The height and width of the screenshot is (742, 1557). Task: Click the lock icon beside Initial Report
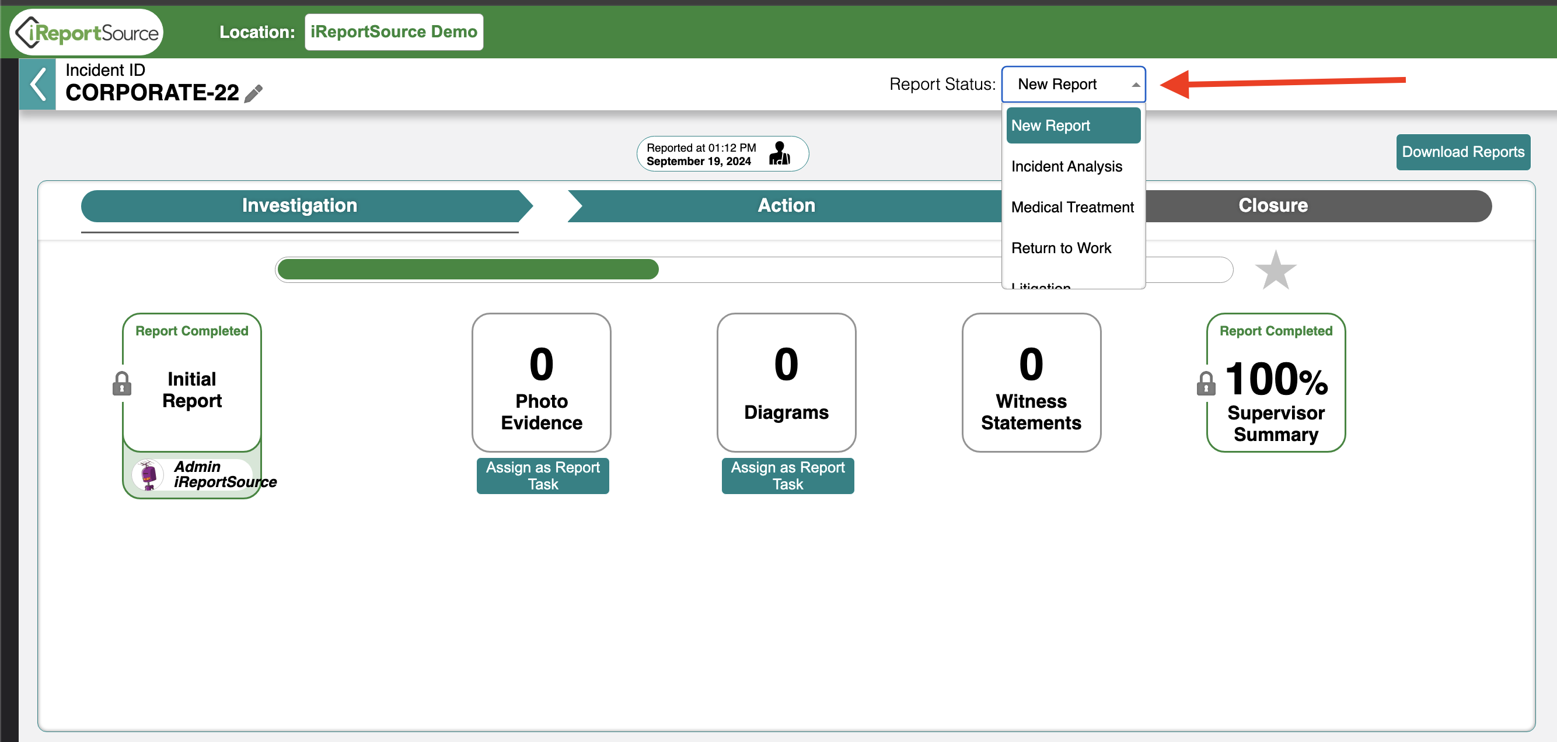pyautogui.click(x=122, y=384)
